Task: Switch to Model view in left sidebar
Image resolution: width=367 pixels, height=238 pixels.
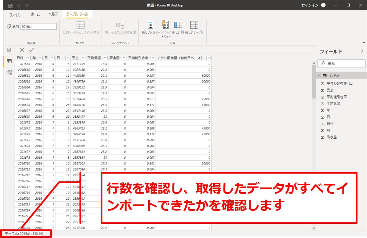Action: click(x=9, y=72)
